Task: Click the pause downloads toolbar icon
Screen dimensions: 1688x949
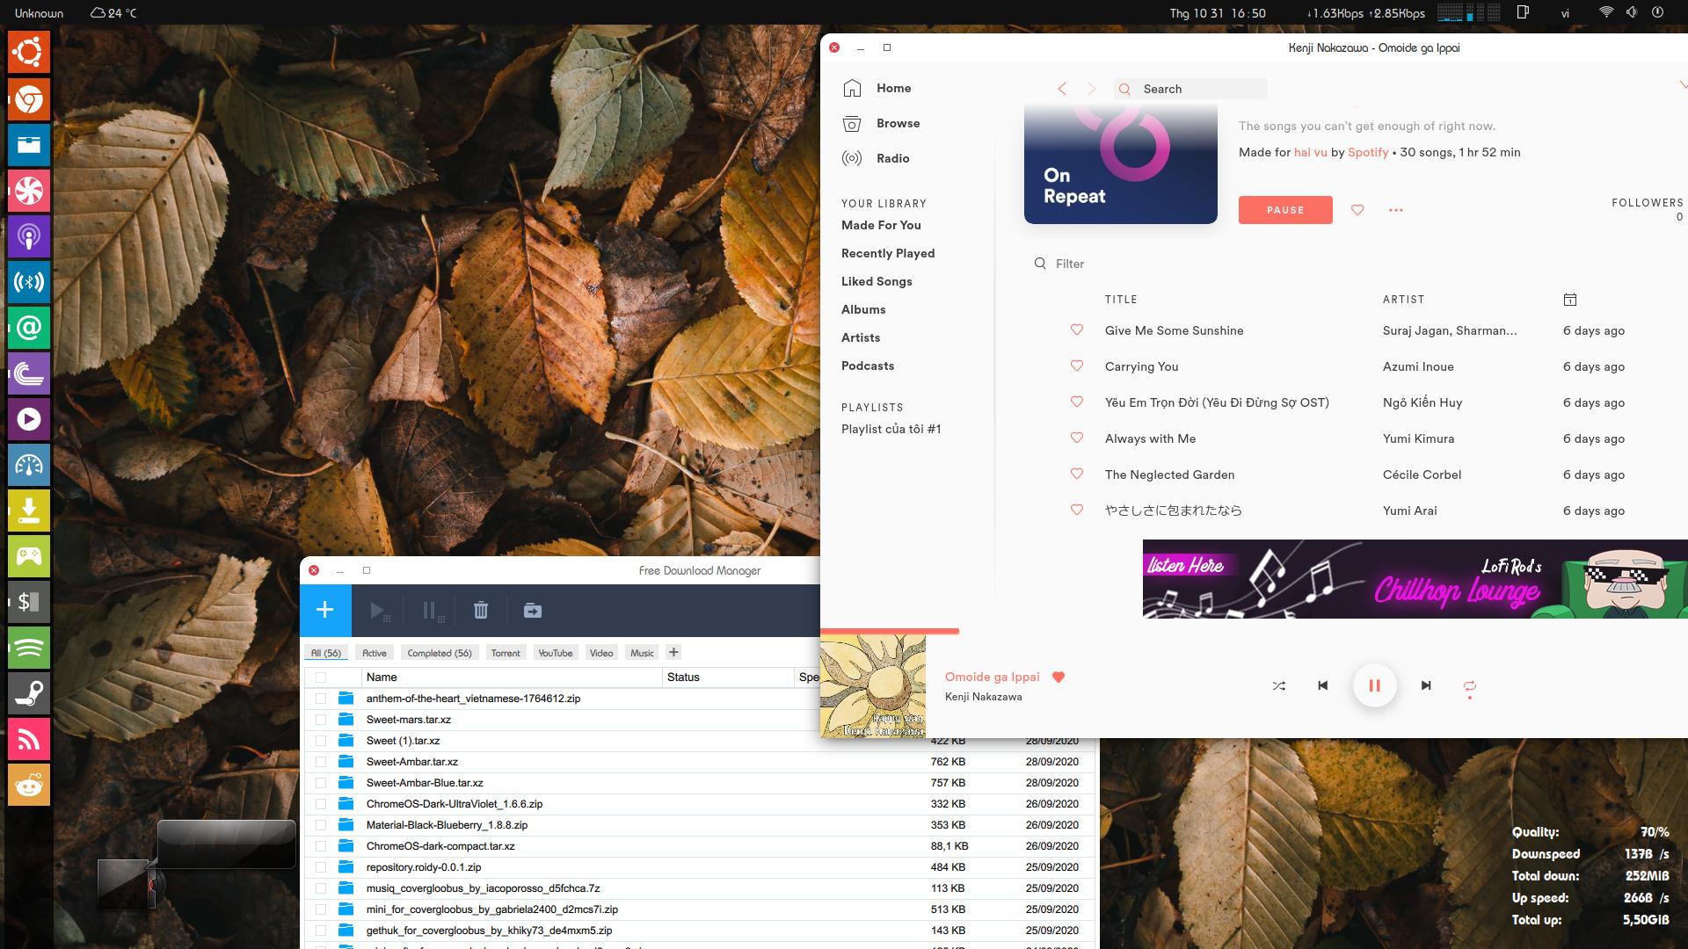Action: pyautogui.click(x=433, y=611)
